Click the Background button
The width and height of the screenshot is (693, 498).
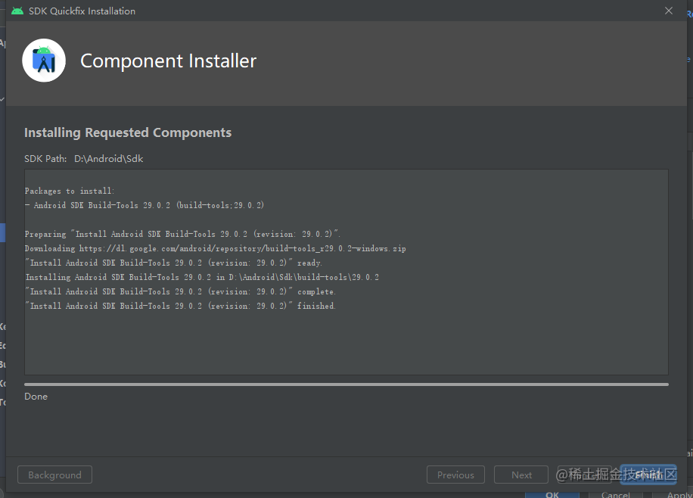pyautogui.click(x=54, y=475)
